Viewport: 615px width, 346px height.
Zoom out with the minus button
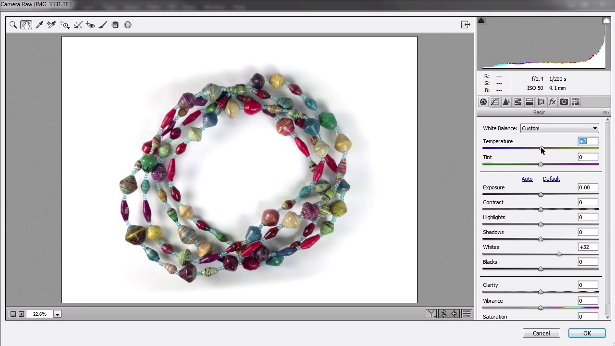click(13, 314)
